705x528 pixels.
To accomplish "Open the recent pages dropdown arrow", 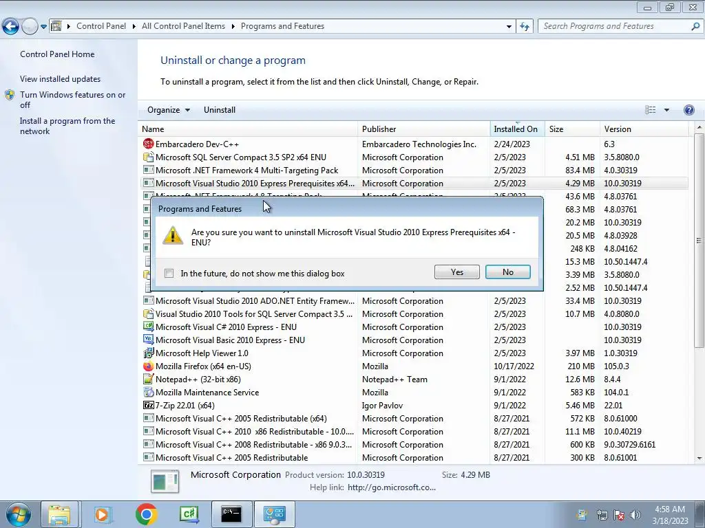I will pyautogui.click(x=43, y=27).
